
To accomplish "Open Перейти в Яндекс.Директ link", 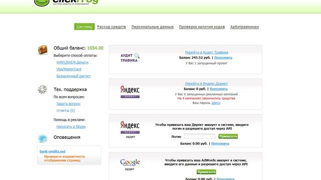I will click(206, 83).
